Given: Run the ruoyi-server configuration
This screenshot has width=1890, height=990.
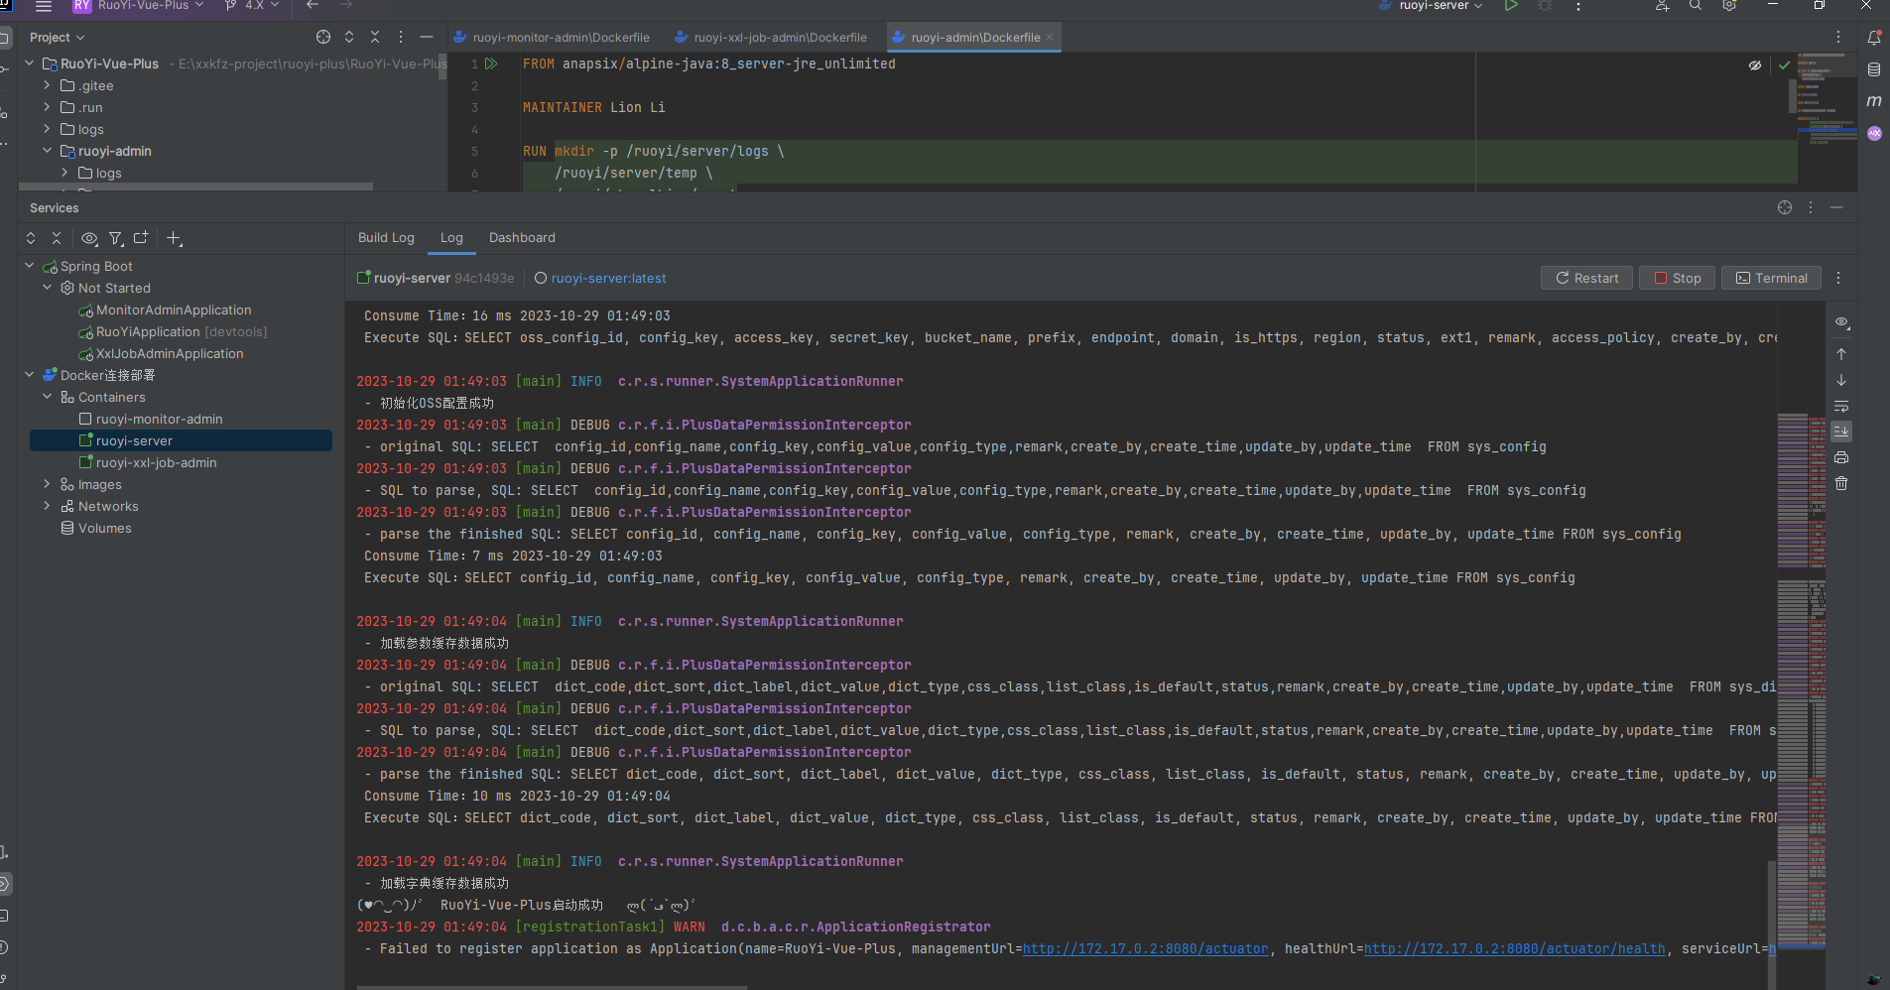Looking at the screenshot, I should click(1511, 6).
